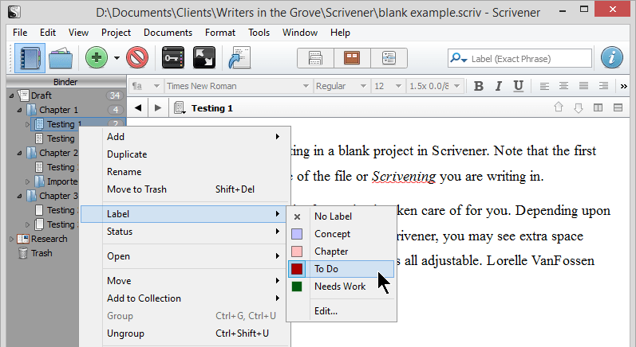
Task: Go to next document down arrow
Action: click(579, 107)
